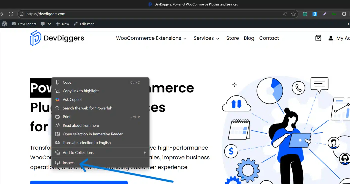The height and width of the screenshot is (184, 350).
Task: Click the highlighted "Pow" heading text
Action: pyautogui.click(x=41, y=88)
